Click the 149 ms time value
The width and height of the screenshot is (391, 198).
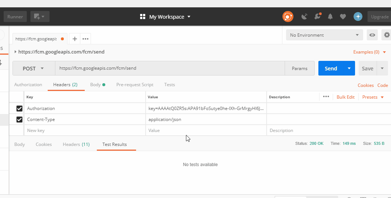click(x=349, y=144)
